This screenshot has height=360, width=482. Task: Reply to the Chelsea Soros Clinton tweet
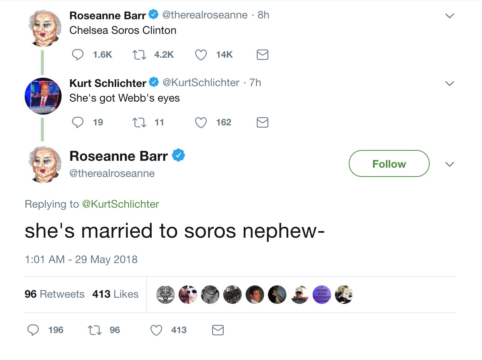[78, 55]
